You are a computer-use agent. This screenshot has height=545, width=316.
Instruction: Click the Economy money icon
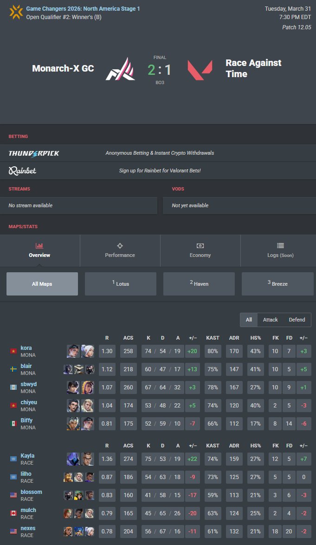(200, 246)
